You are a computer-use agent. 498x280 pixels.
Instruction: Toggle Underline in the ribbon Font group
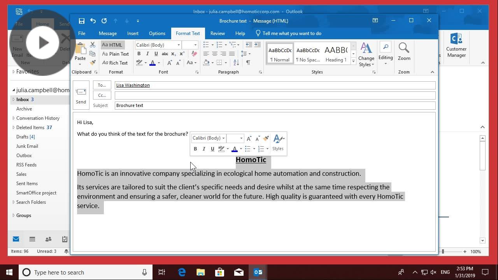point(156,54)
